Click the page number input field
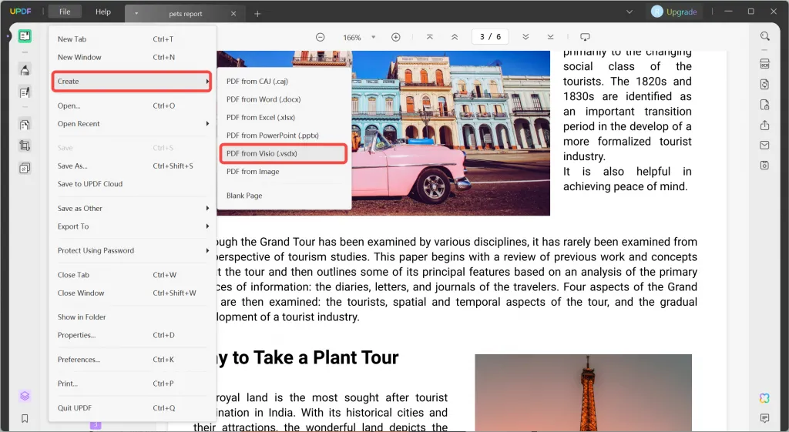The image size is (789, 432). coord(490,37)
